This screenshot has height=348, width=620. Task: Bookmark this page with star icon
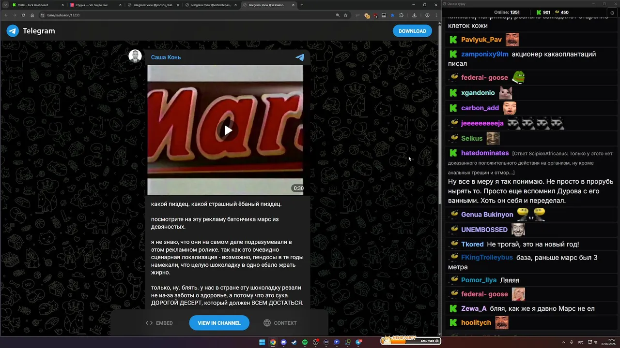tap(345, 15)
